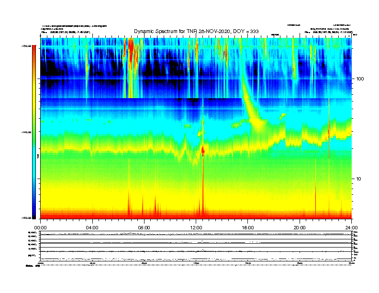Click the 24:00 time axis label
The height and width of the screenshot is (293, 379).
(351, 228)
